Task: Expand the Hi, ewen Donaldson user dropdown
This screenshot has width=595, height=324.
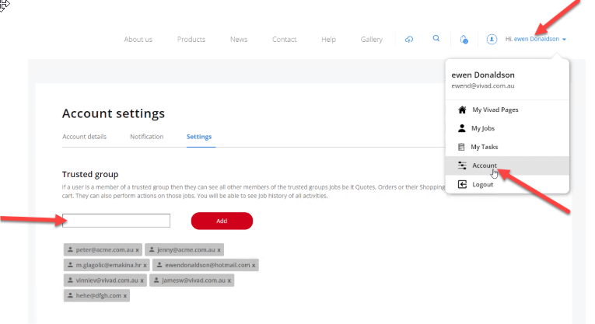Action: (x=536, y=39)
